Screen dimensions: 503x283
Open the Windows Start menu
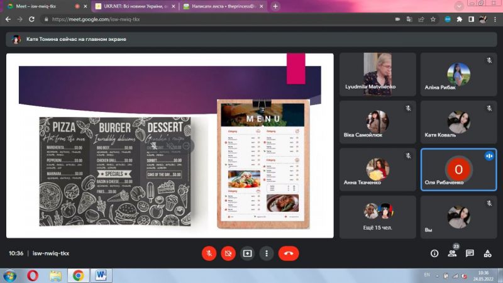tap(9, 276)
